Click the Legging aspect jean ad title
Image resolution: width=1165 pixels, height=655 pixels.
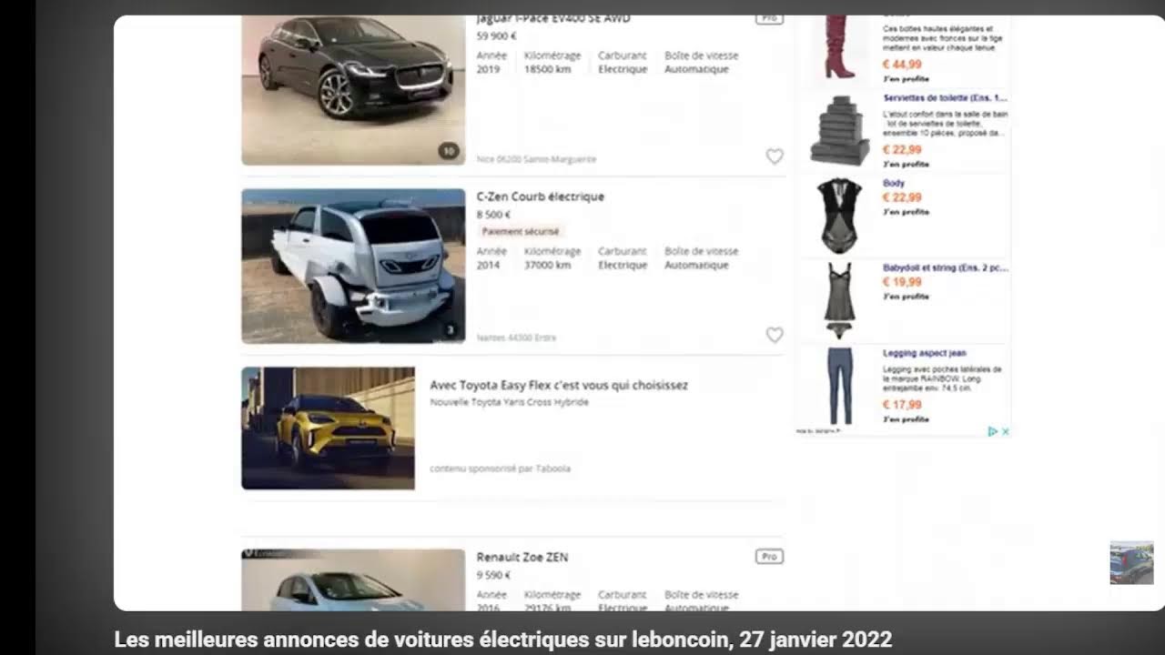pyautogui.click(x=925, y=353)
